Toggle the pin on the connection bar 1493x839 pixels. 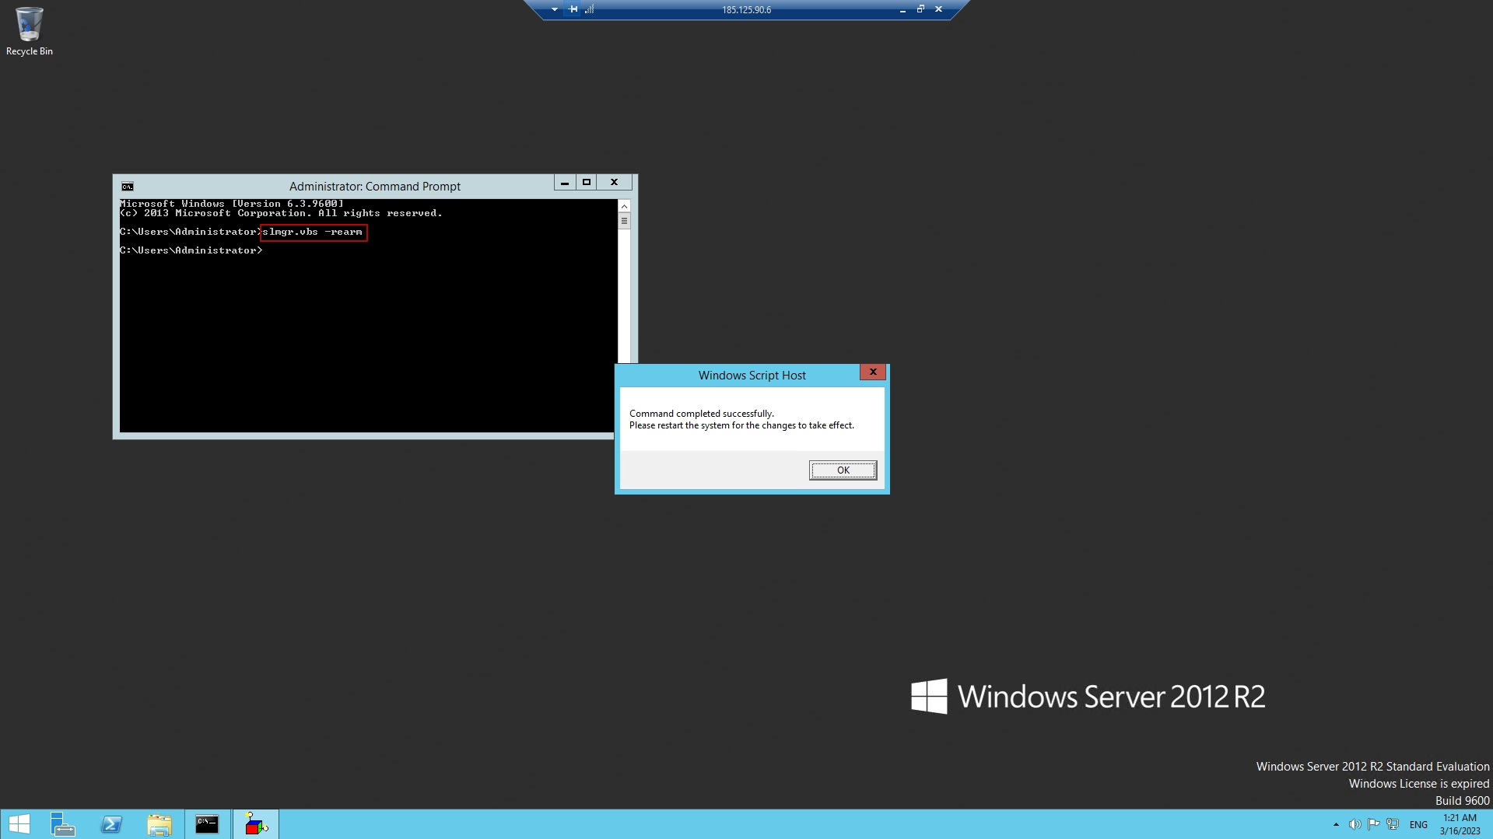point(573,9)
